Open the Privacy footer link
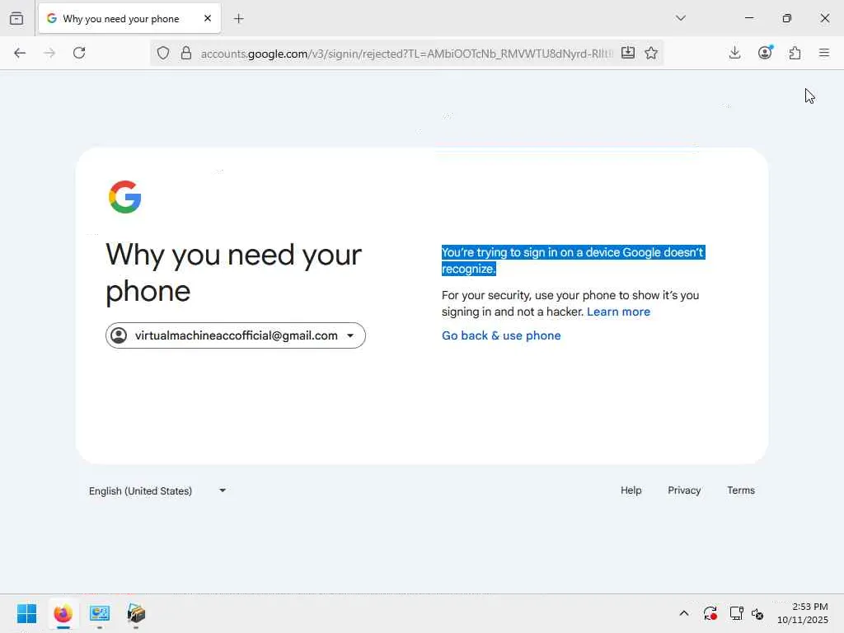 684,490
